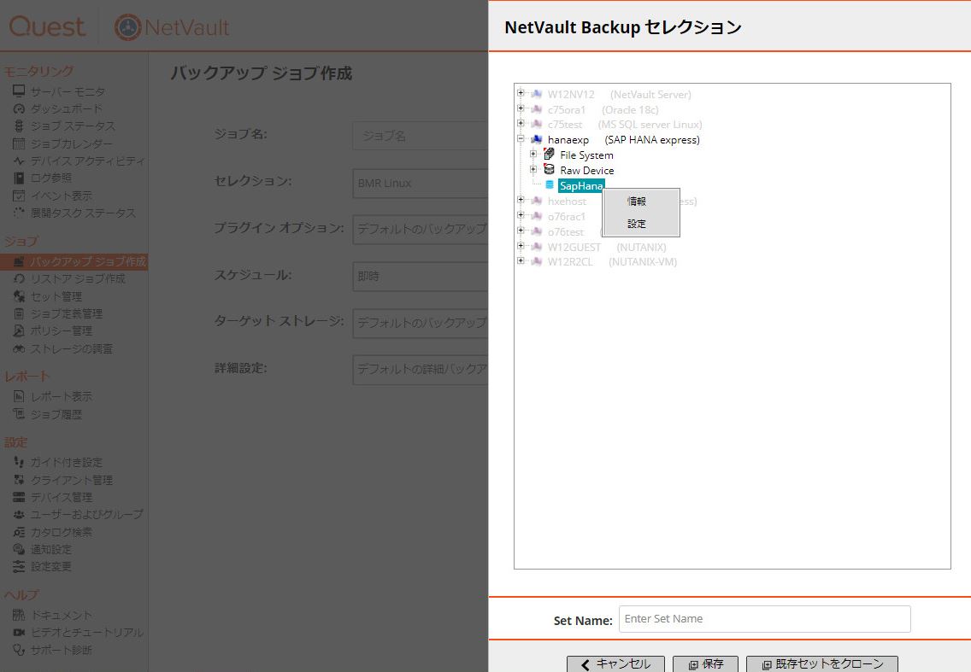971x672 pixels.
Task: Click the File System plugin icon
Action: point(549,154)
